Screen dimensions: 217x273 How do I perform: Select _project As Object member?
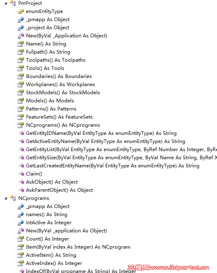point(48,28)
